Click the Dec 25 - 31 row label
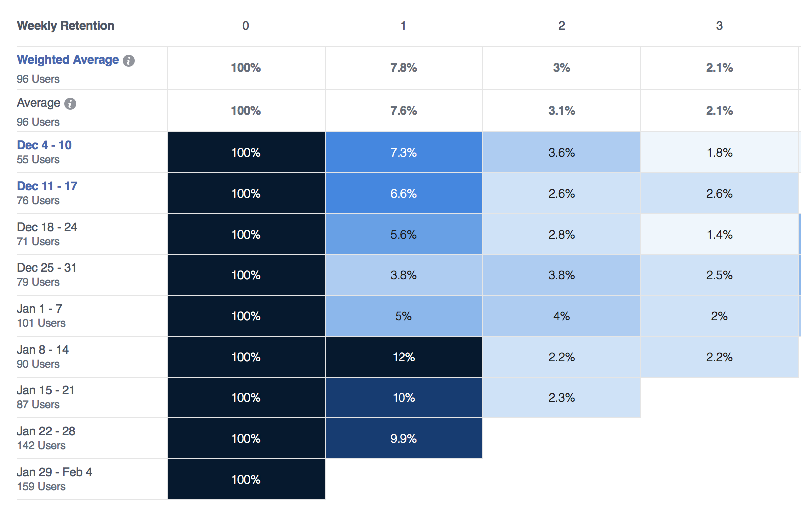The image size is (801, 512). (x=47, y=268)
